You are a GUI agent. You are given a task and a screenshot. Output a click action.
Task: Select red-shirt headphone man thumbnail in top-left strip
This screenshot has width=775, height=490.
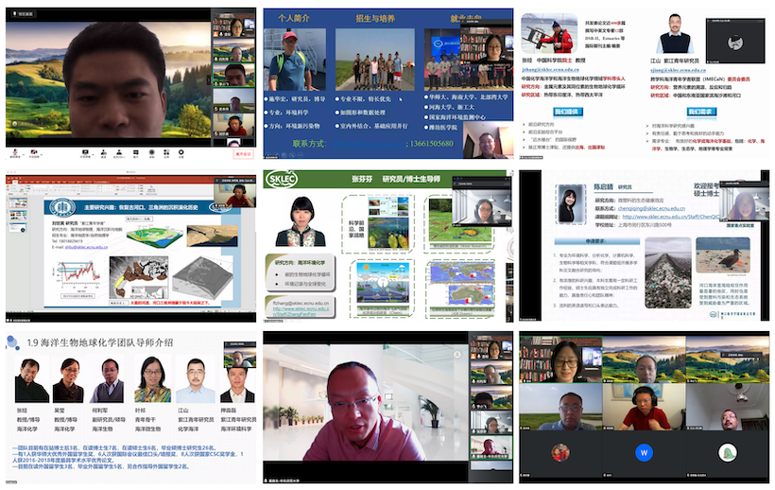point(233,125)
